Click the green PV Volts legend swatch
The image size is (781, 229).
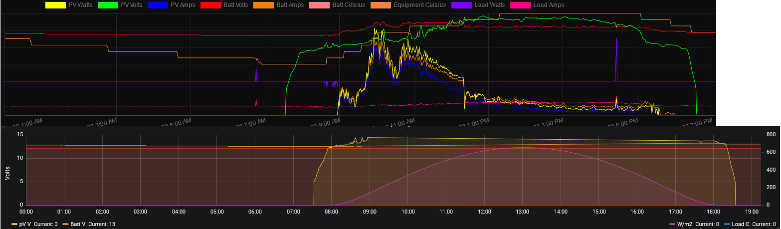click(108, 5)
